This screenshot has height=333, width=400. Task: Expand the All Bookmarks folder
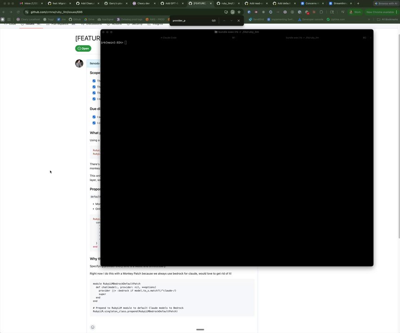pyautogui.click(x=387, y=19)
